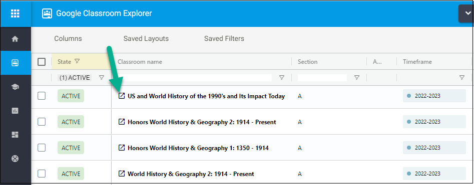Click the State column header filter icon
474x185 pixels.
pyautogui.click(x=77, y=61)
